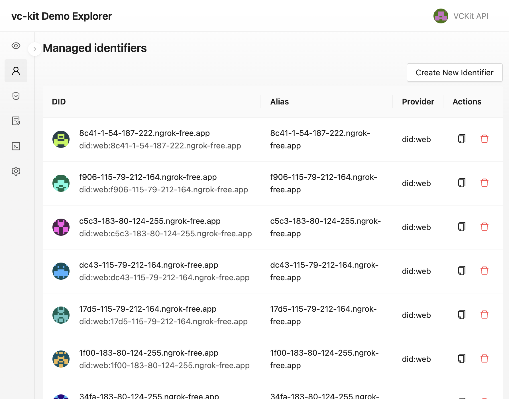Click identicon of 1f00-183-80-124-255 row
Image resolution: width=509 pixels, height=399 pixels.
point(61,359)
